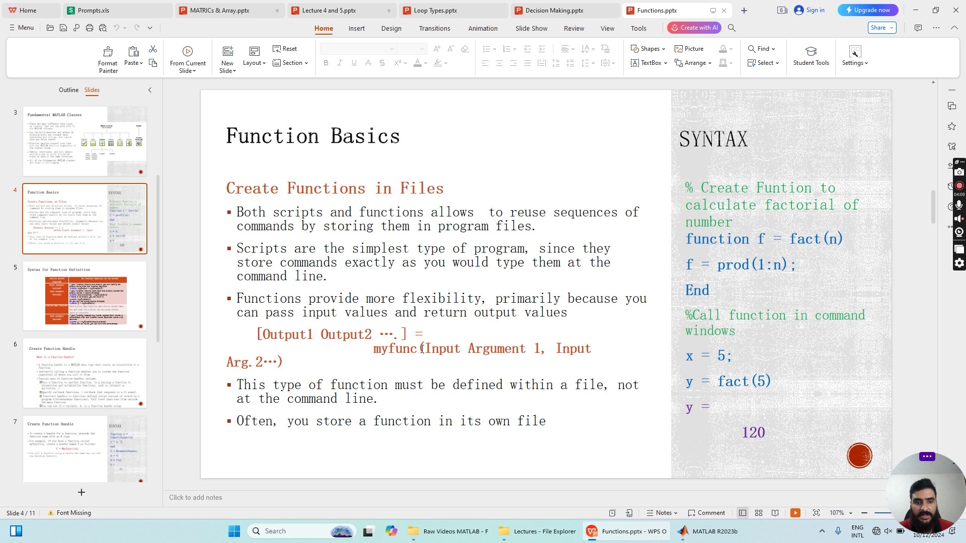Image resolution: width=966 pixels, height=543 pixels.
Task: Click the search magnifier next to Create with AI
Action: [732, 28]
